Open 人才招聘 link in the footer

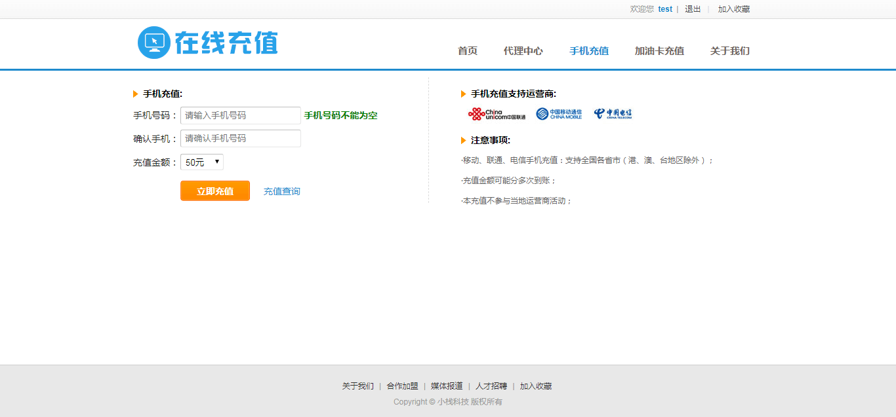(491, 386)
